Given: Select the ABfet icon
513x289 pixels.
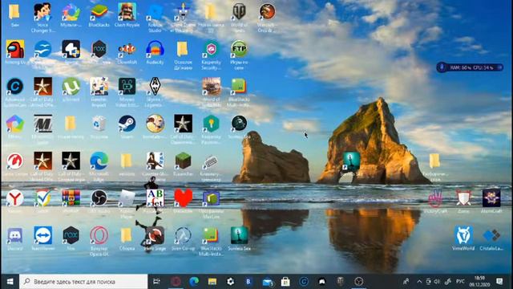Looking at the screenshot, I should (x=155, y=198).
